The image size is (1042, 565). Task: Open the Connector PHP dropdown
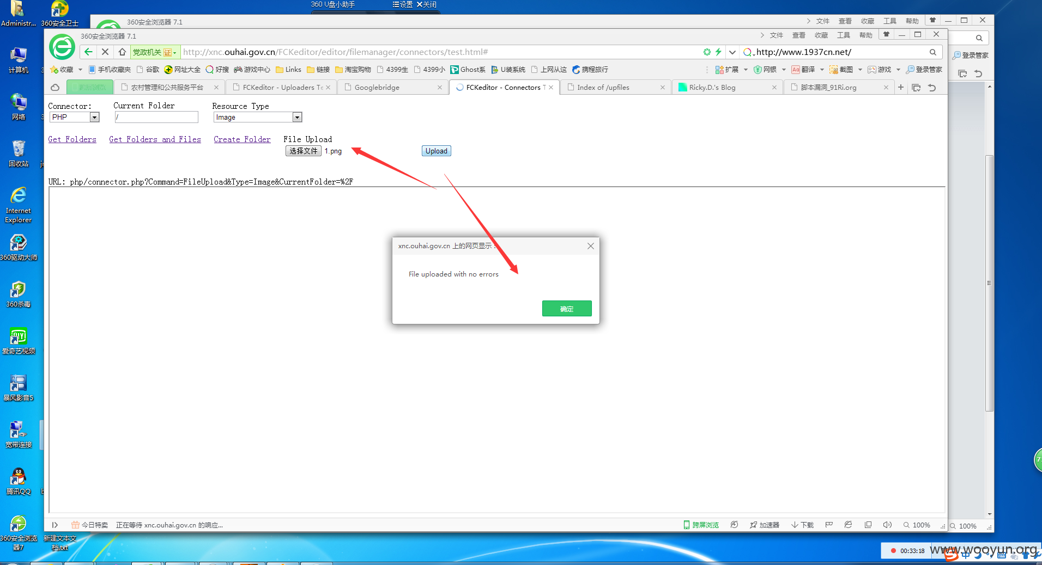(75, 117)
